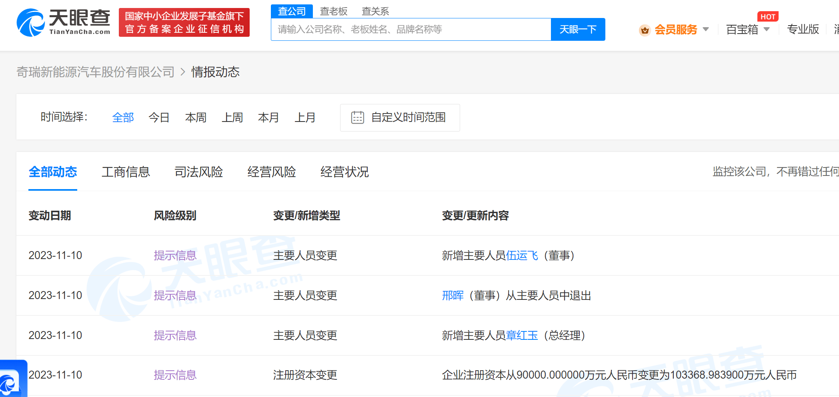Expand the 会员服务 dropdown arrow
The image size is (839, 397).
[706, 29]
